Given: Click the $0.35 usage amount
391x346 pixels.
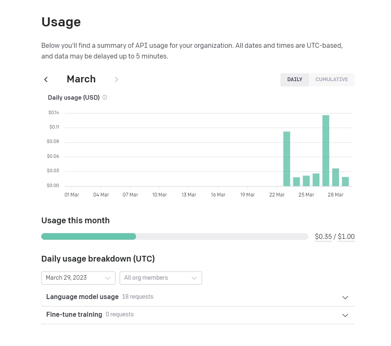Looking at the screenshot, I should (x=323, y=237).
